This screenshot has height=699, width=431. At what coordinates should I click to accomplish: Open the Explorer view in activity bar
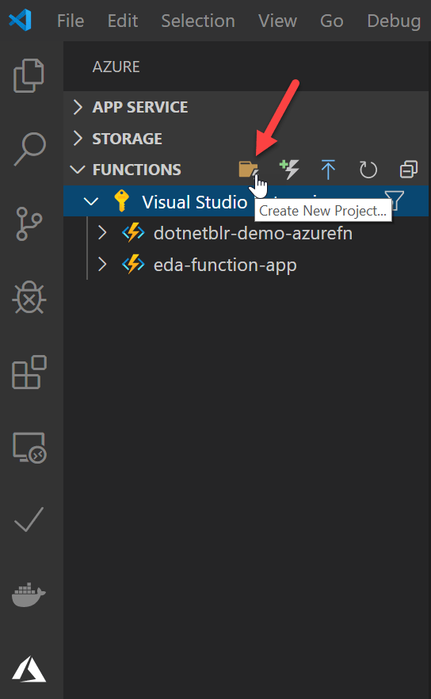[x=29, y=75]
